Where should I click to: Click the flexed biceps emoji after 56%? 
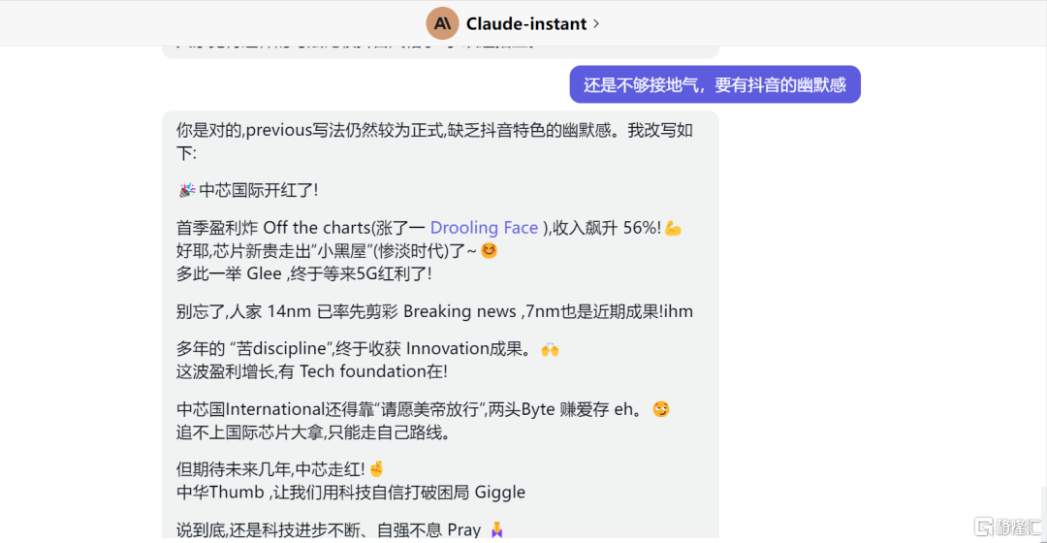click(673, 229)
